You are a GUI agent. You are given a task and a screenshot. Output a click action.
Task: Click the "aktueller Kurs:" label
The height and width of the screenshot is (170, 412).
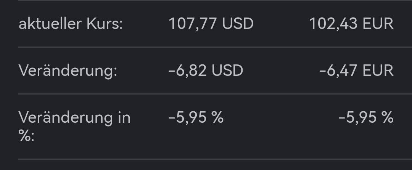click(71, 24)
